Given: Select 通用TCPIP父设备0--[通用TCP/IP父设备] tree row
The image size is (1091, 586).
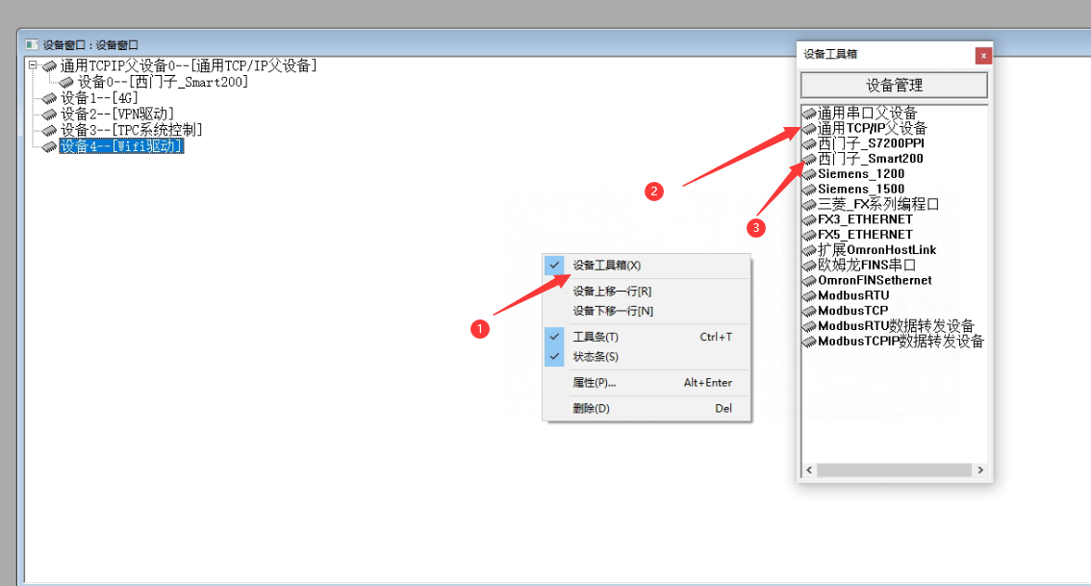Looking at the screenshot, I should (188, 66).
